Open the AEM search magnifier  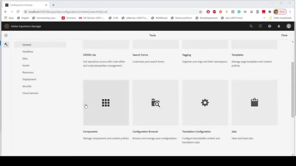[x=251, y=26]
